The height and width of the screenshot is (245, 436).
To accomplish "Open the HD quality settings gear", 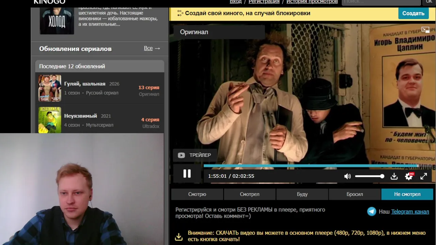I will coord(409,176).
